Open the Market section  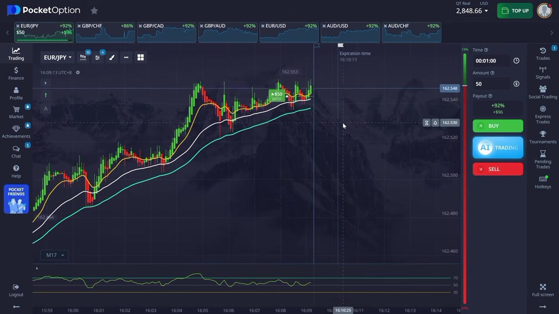pyautogui.click(x=16, y=112)
